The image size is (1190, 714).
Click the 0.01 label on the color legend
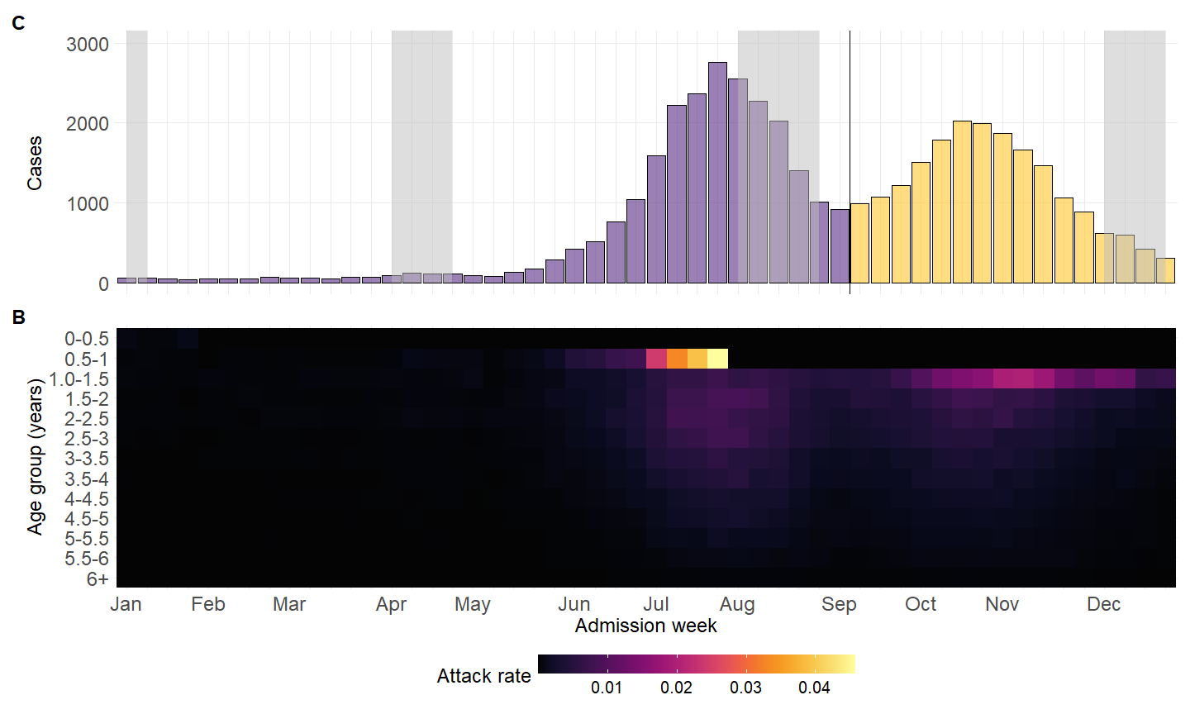click(607, 688)
